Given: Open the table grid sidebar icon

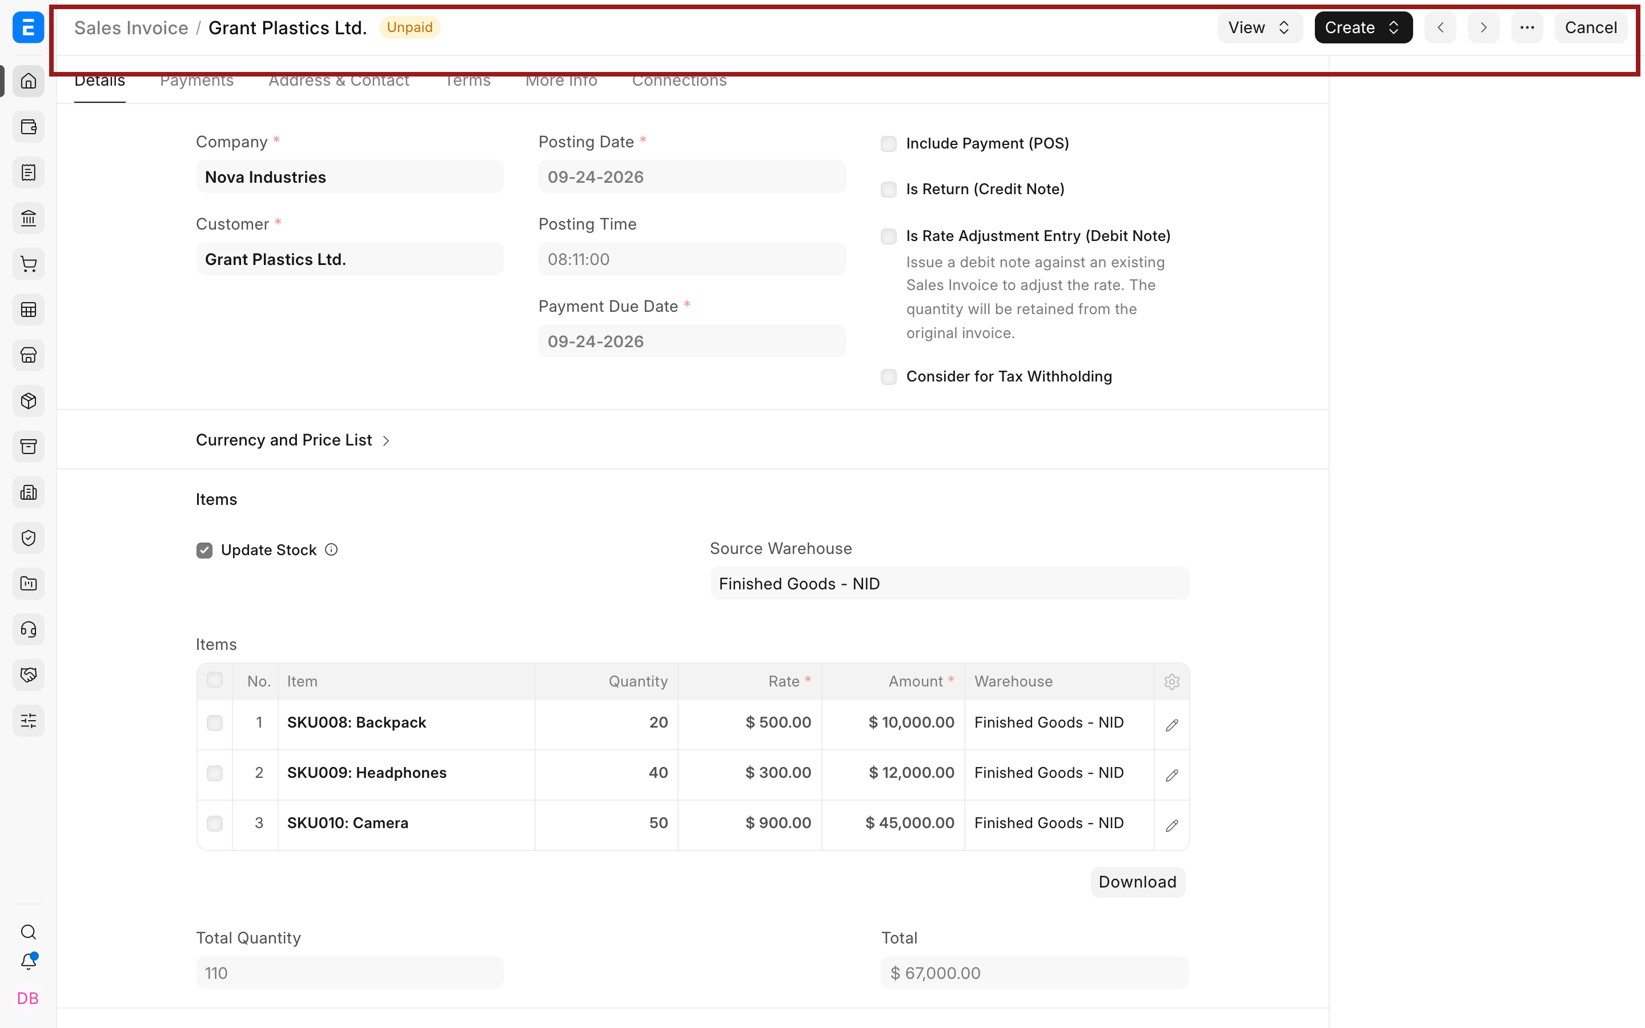Looking at the screenshot, I should [x=28, y=310].
